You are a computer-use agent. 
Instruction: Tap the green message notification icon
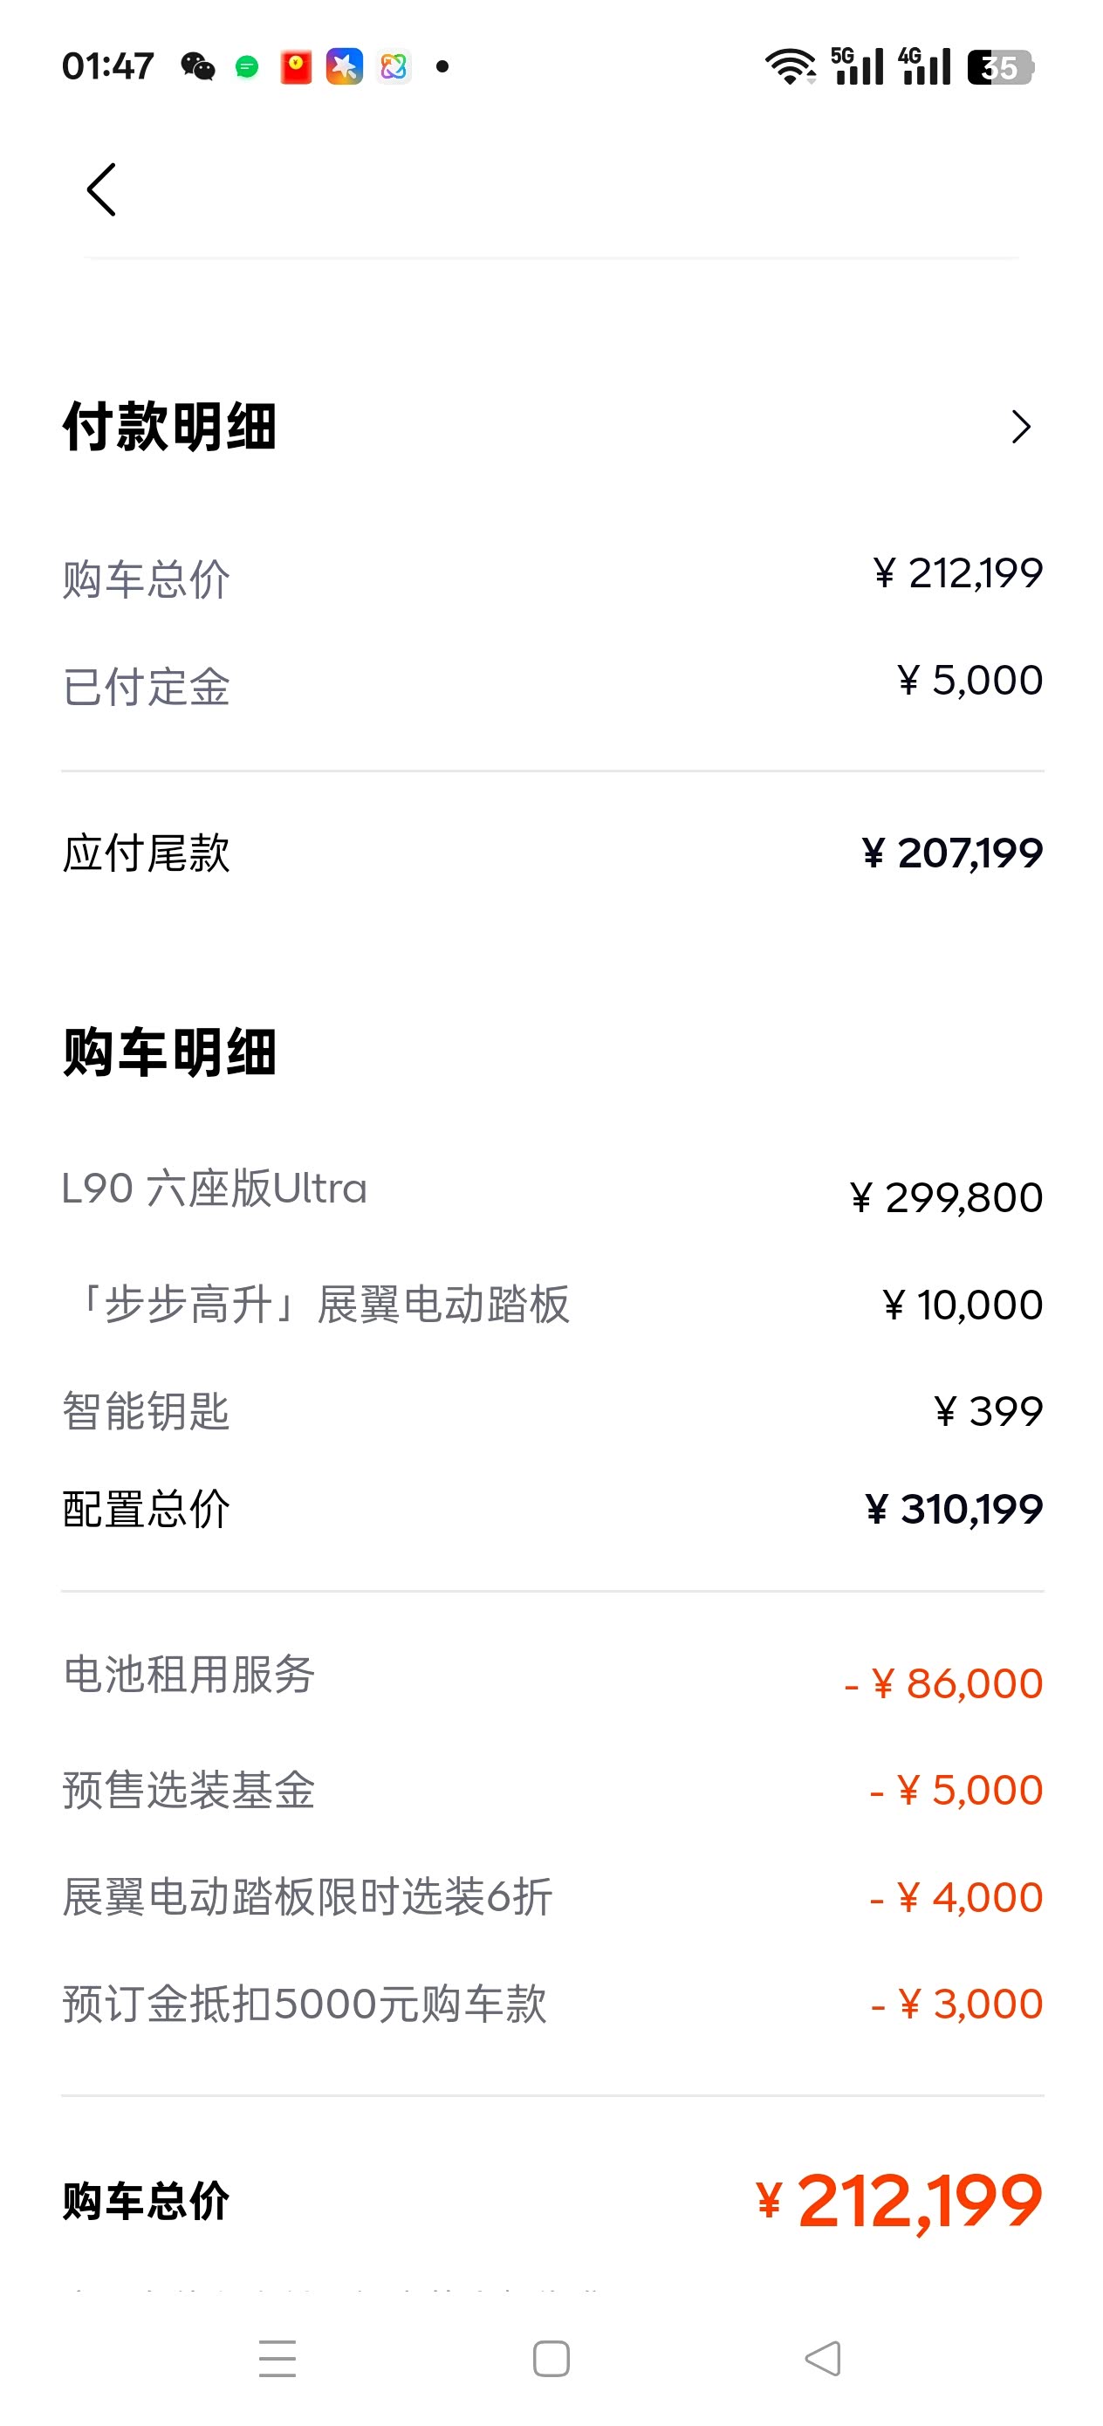point(247,66)
